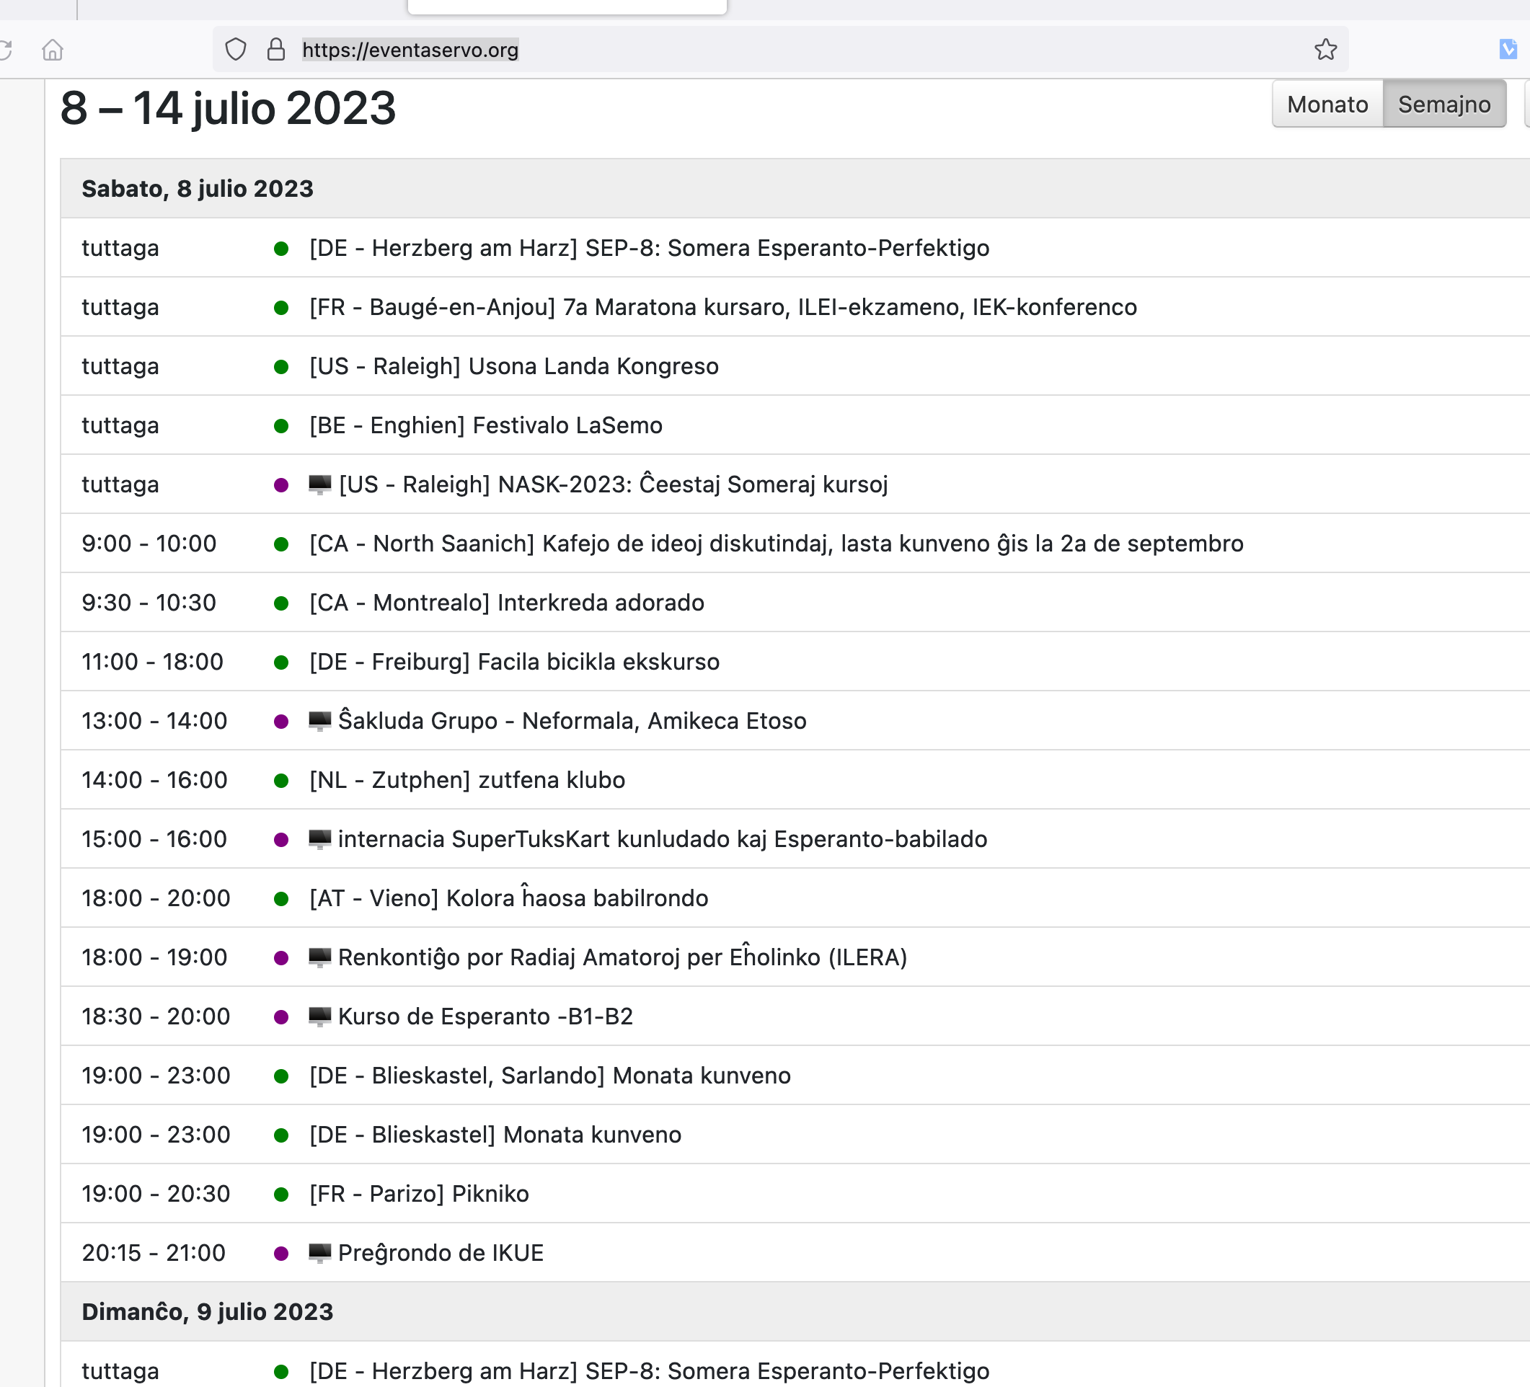
Task: Open Baugé-en-Anjou 7a Maratona kursaro event
Action: (x=722, y=307)
